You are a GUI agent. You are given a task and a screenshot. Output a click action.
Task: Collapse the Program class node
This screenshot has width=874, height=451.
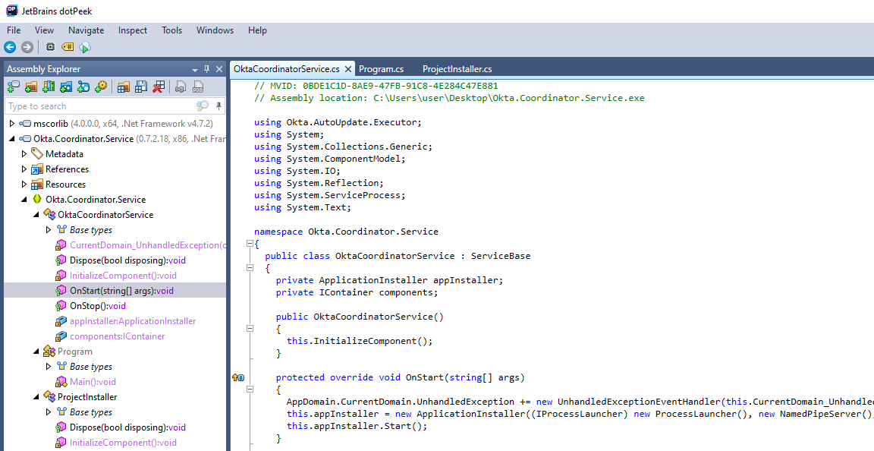pyautogui.click(x=36, y=351)
